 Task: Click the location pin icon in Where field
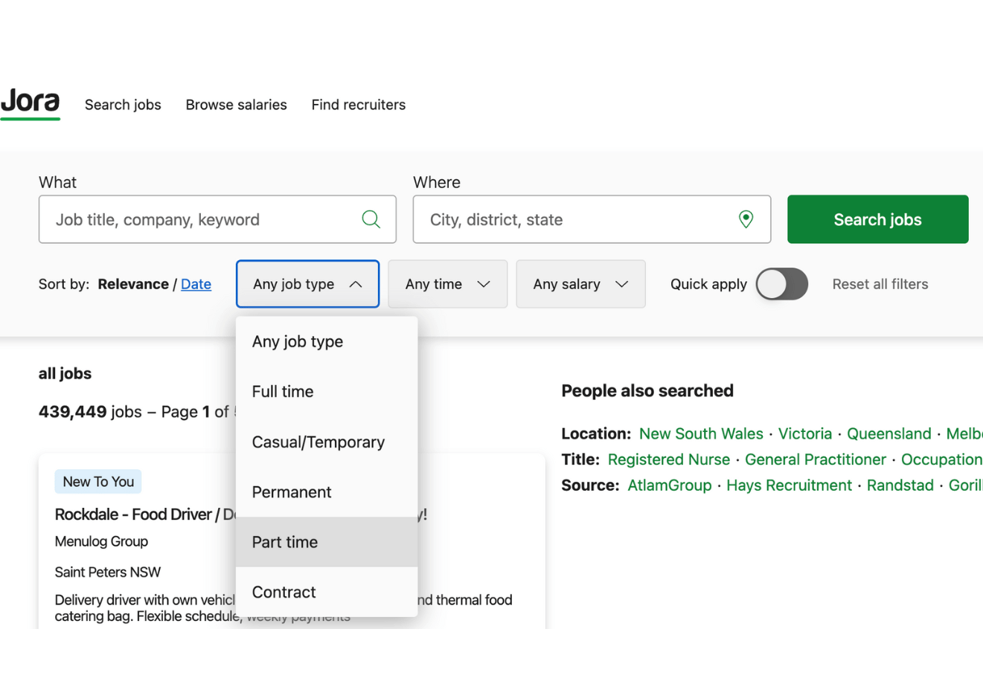pos(746,219)
